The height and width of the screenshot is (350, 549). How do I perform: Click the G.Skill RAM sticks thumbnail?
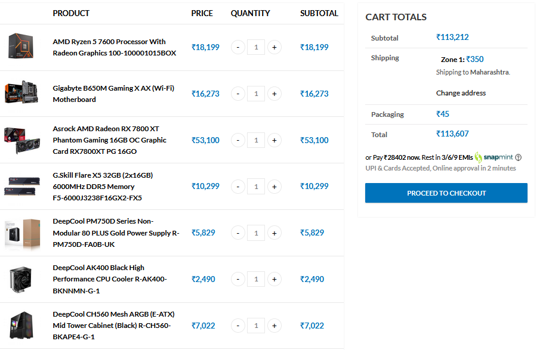pos(21,187)
